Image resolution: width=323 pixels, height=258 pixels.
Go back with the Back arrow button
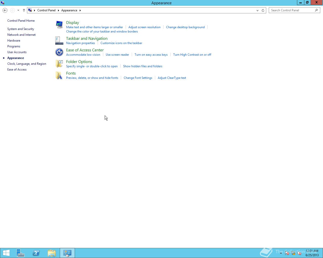5,10
